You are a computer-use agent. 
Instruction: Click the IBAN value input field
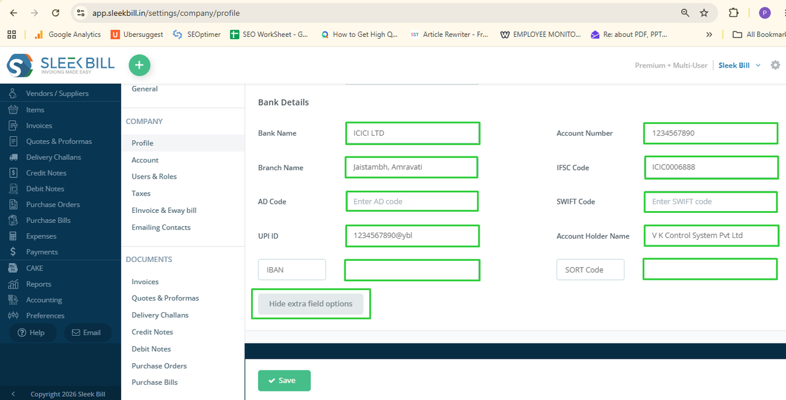pos(412,270)
